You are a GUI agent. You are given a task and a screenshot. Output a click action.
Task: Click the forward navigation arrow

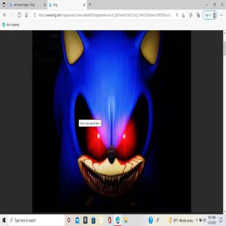12,15
